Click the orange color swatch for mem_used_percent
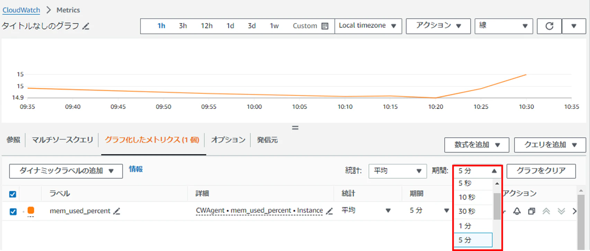 [31, 210]
